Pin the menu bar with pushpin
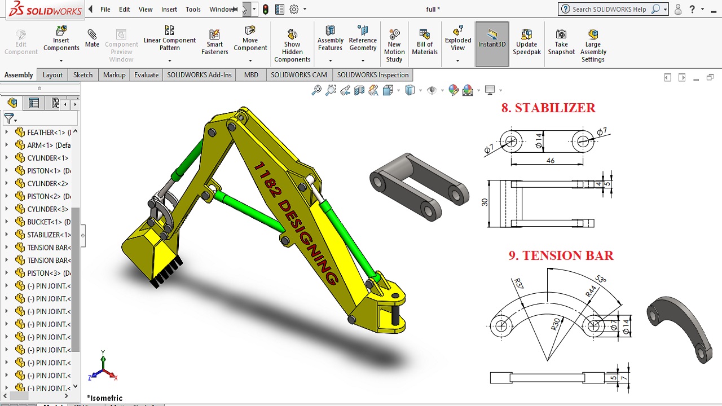Viewport: 722px width, 406px height. point(235,10)
